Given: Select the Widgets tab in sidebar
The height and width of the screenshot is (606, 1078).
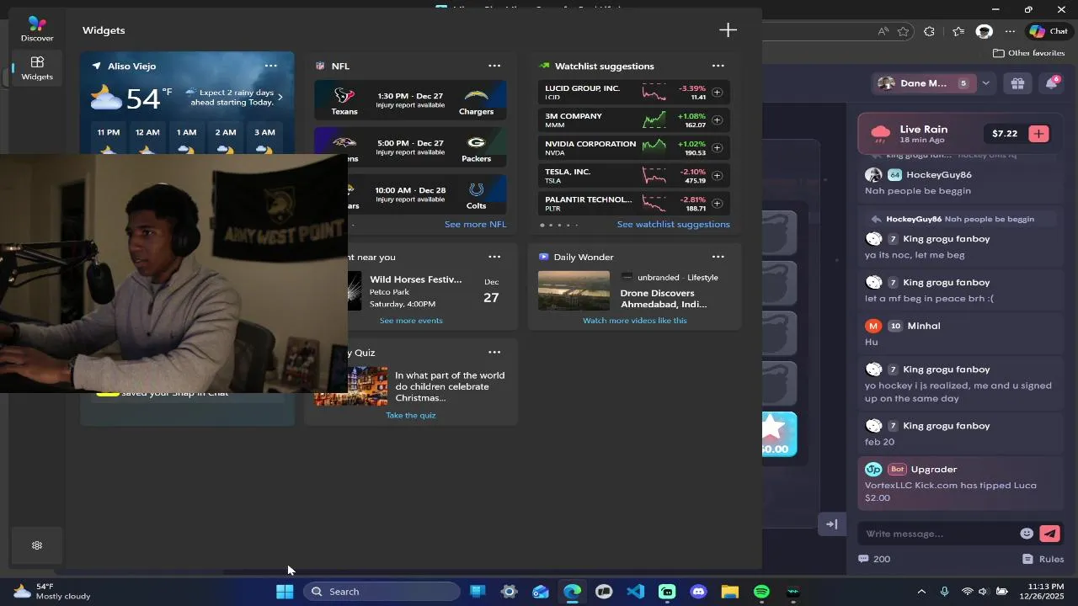Looking at the screenshot, I should coord(37,67).
